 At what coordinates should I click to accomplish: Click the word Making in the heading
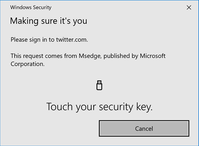(x=24, y=21)
